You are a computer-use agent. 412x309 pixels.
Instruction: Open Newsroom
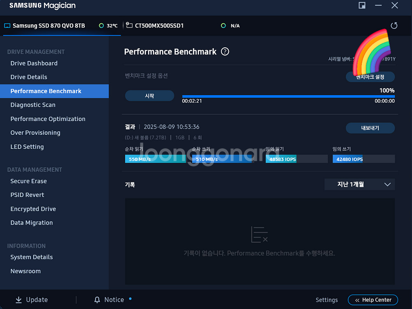26,271
